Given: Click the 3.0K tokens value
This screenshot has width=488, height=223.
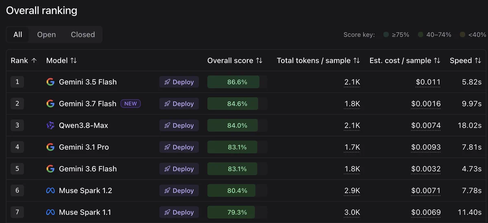Looking at the screenshot, I should tap(352, 212).
